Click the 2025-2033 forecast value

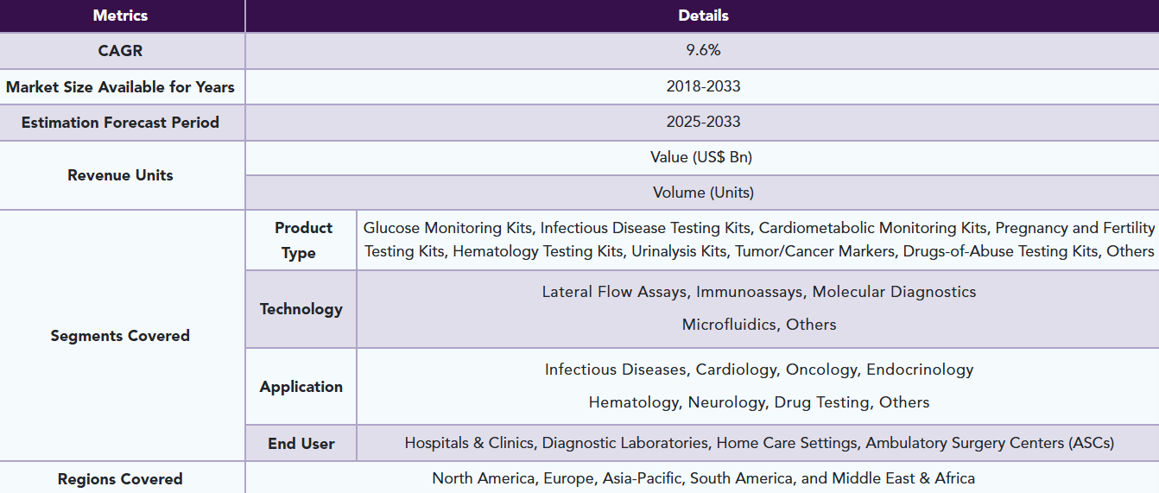(x=703, y=123)
